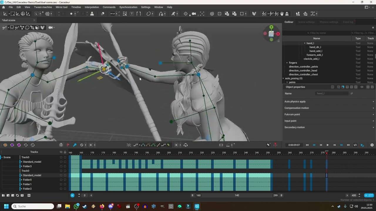Screen dimensions: 376x211
Task: Click the running figure physics icon
Action: pyautogui.click(x=173, y=14)
